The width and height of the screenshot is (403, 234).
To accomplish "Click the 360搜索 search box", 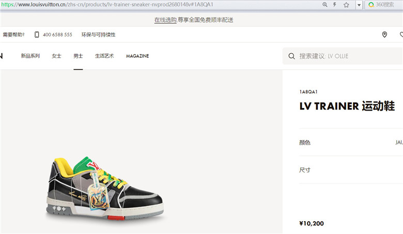I will [384, 5].
